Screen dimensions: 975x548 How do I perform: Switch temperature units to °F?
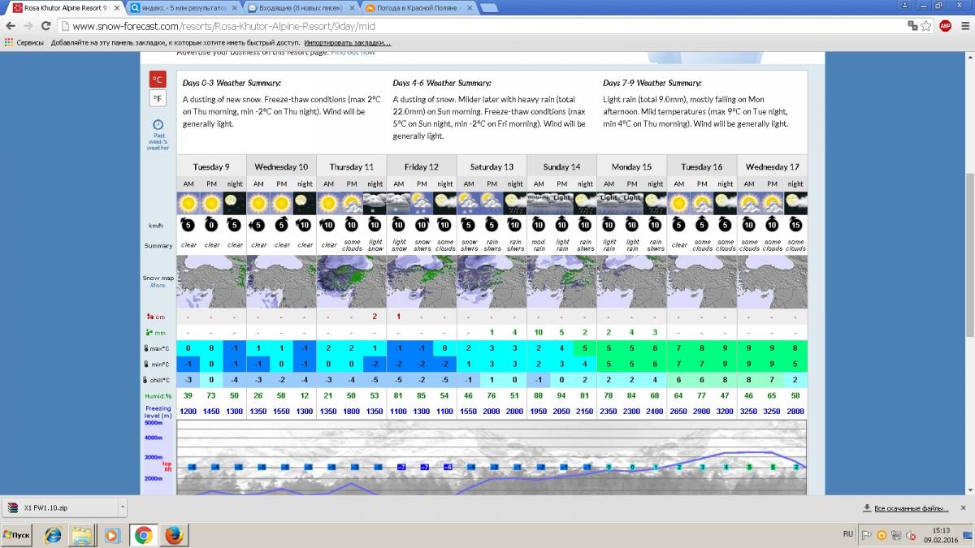[x=158, y=99]
